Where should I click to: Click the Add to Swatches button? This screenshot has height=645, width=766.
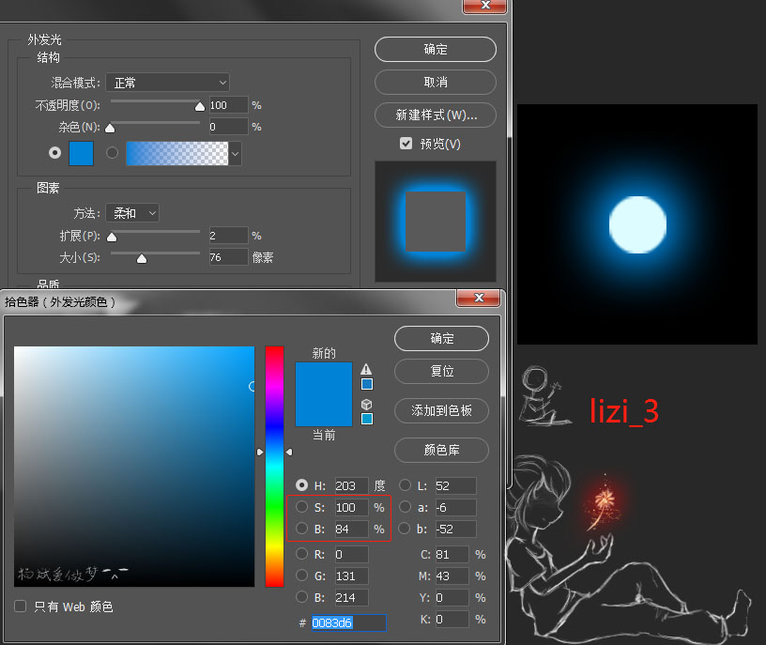[x=441, y=410]
